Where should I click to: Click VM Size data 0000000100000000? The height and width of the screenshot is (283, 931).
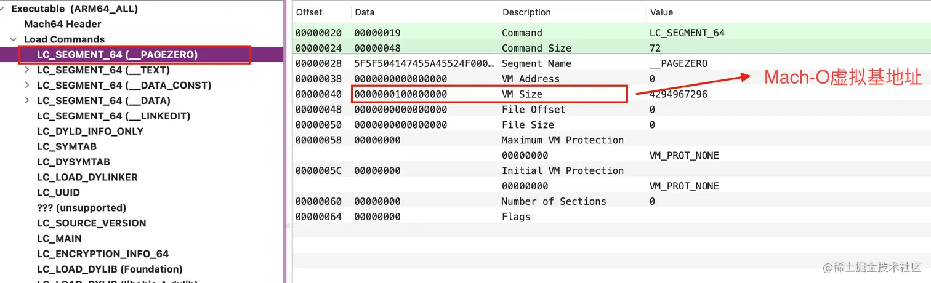[x=401, y=94]
